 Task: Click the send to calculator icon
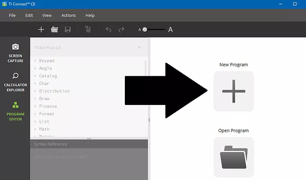tap(88, 29)
